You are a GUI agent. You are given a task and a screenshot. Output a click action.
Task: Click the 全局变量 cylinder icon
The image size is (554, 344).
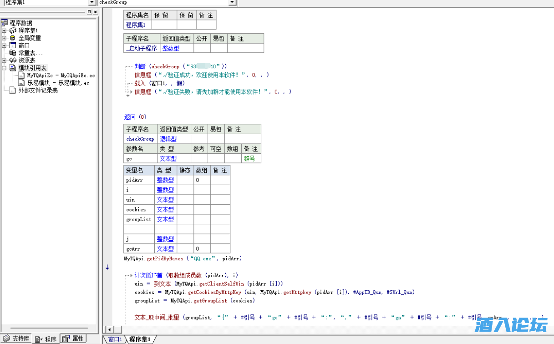[13, 38]
